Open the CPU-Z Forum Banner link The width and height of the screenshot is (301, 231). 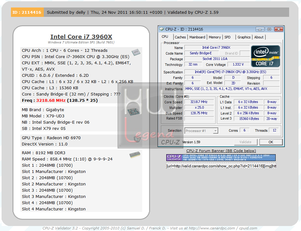(x=221, y=151)
